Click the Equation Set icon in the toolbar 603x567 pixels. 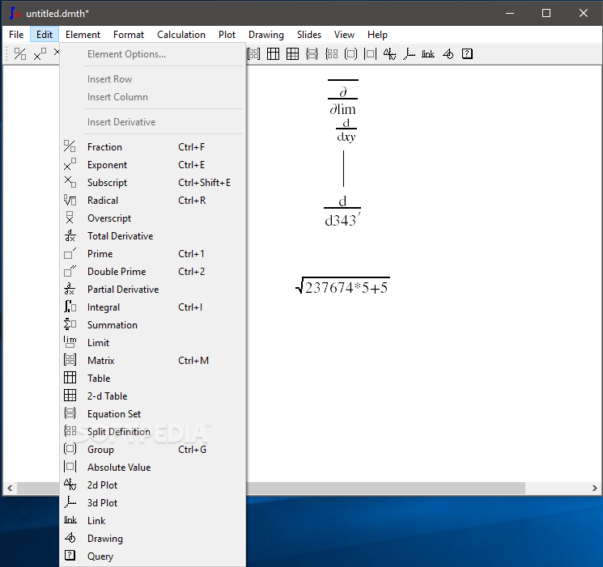(x=312, y=54)
